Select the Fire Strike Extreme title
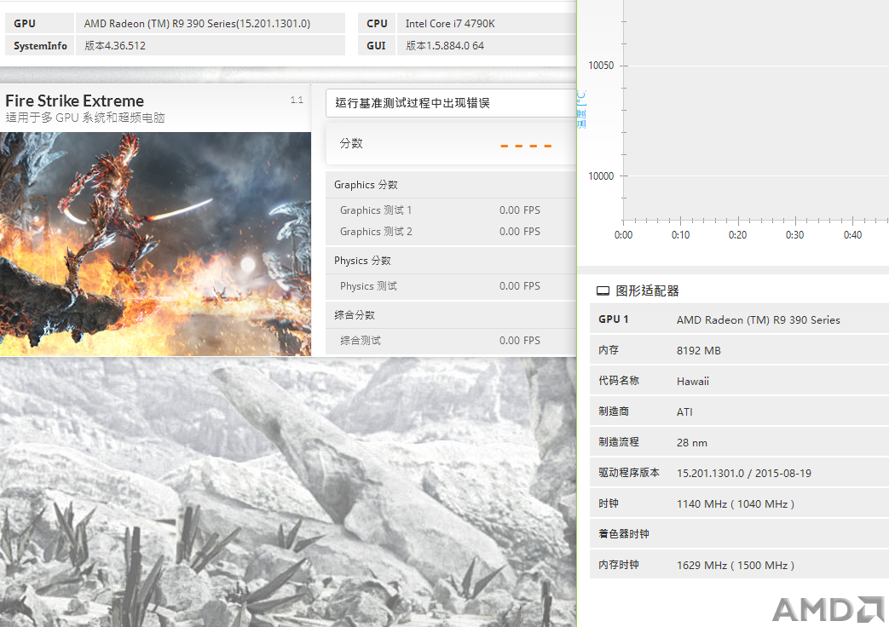The width and height of the screenshot is (889, 627). tap(75, 101)
